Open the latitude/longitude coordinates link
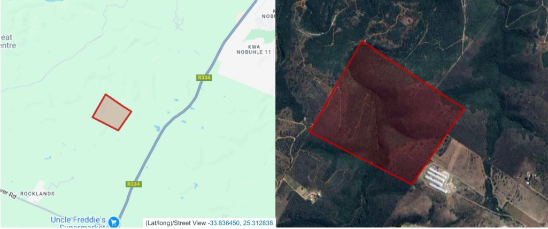The width and height of the screenshot is (548, 229). (240, 223)
